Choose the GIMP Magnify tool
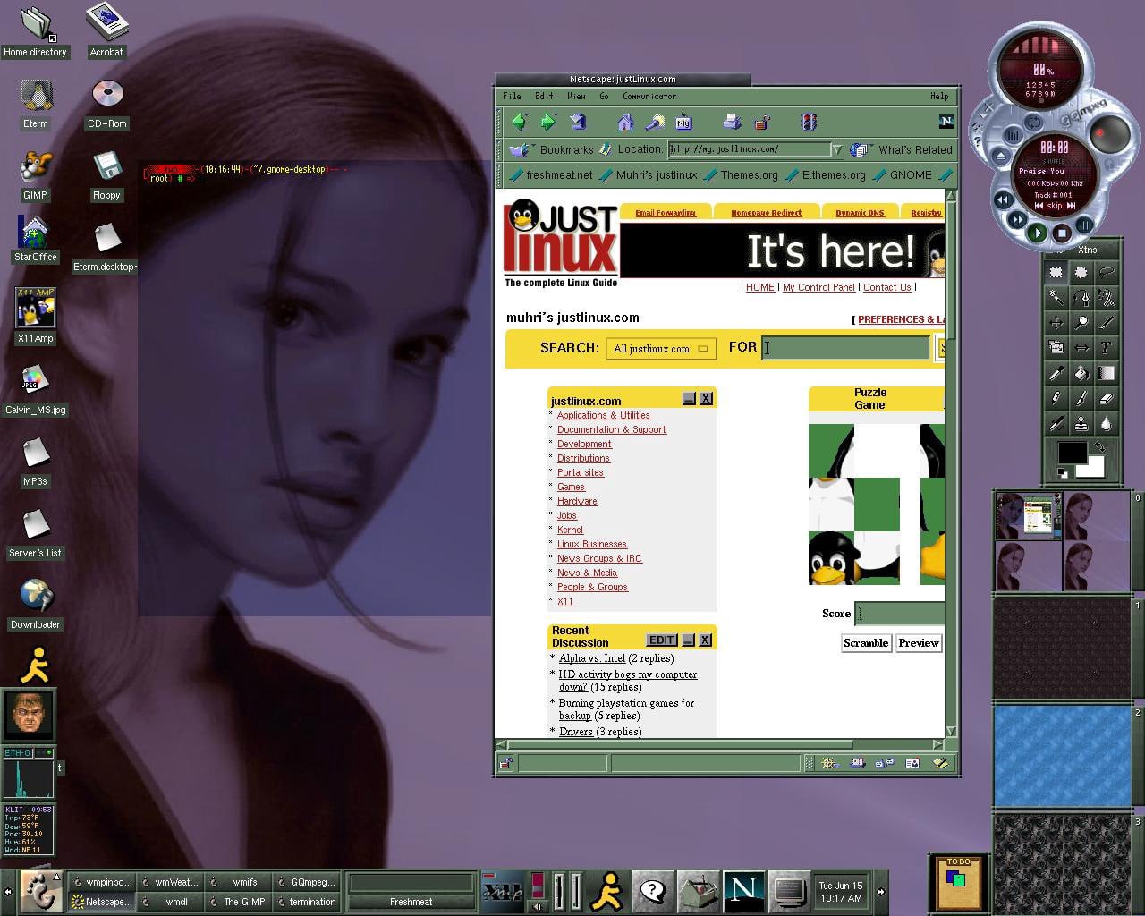This screenshot has height=916, width=1145. click(x=1081, y=323)
